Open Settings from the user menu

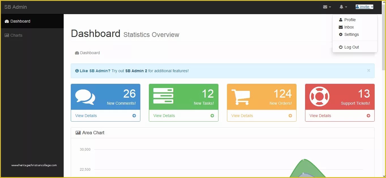351,34
